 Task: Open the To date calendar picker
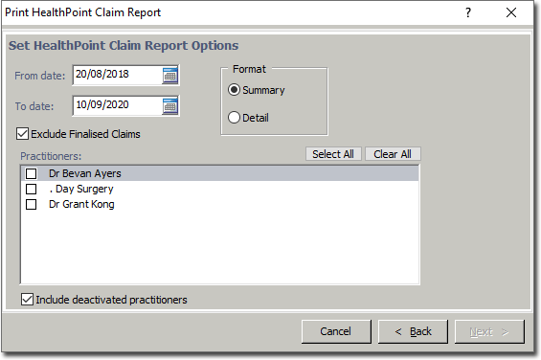coord(170,106)
